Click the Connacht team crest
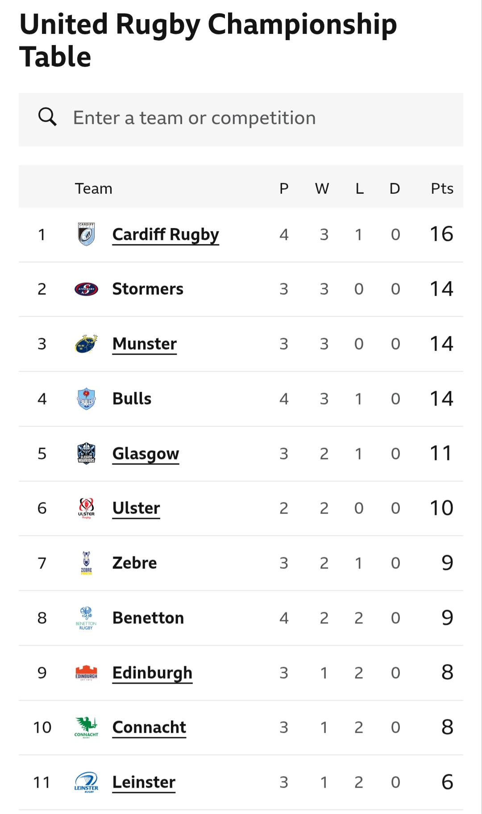482x814 pixels. 86,727
